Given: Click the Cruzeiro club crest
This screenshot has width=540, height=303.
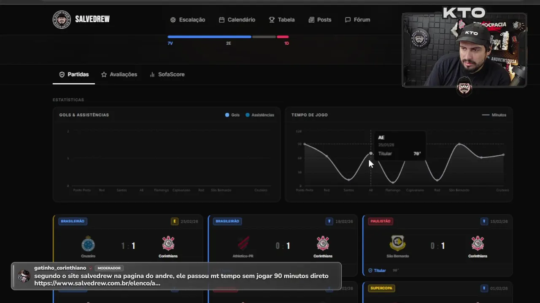Looking at the screenshot, I should (x=88, y=244).
